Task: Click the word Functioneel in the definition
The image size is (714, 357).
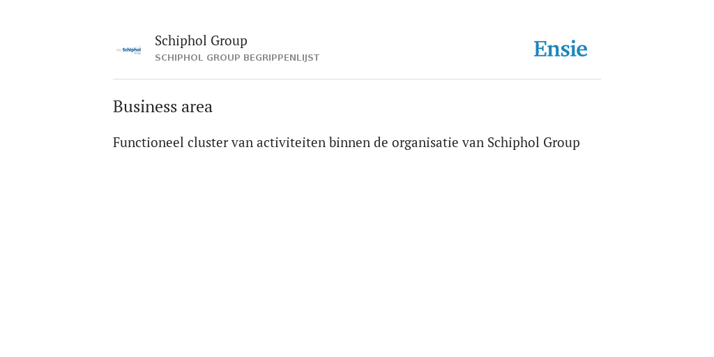Action: pos(149,142)
